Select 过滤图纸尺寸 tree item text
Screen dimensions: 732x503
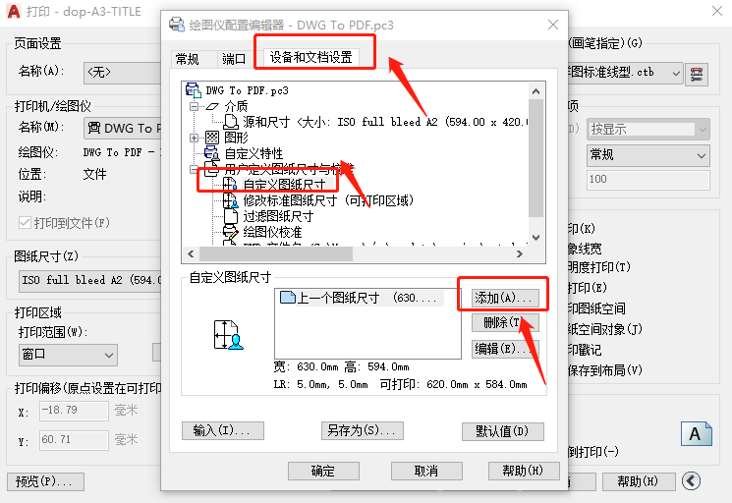tap(278, 216)
